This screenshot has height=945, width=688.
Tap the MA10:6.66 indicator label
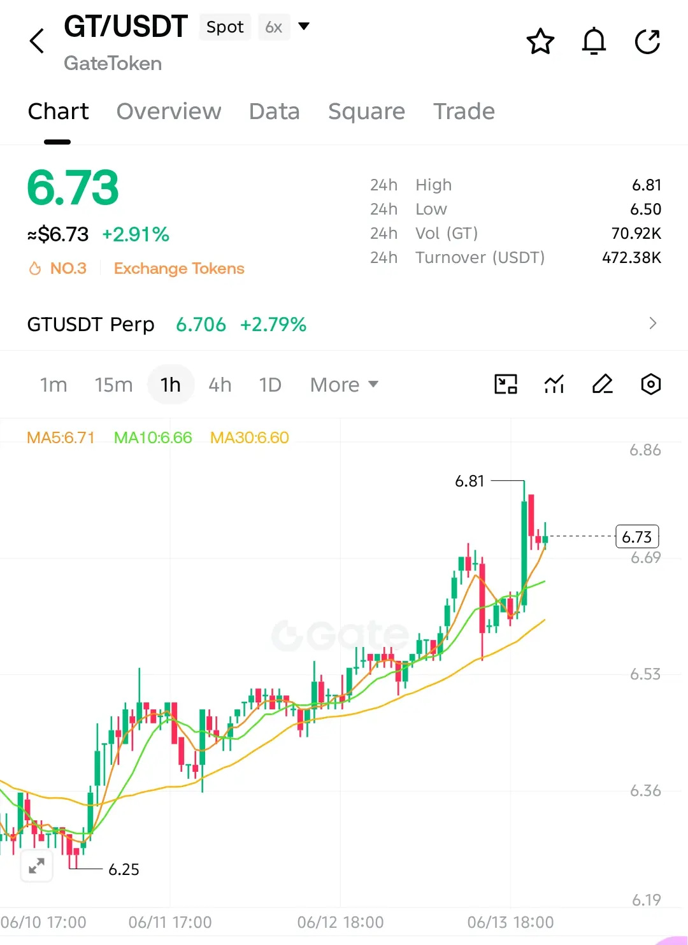[153, 437]
